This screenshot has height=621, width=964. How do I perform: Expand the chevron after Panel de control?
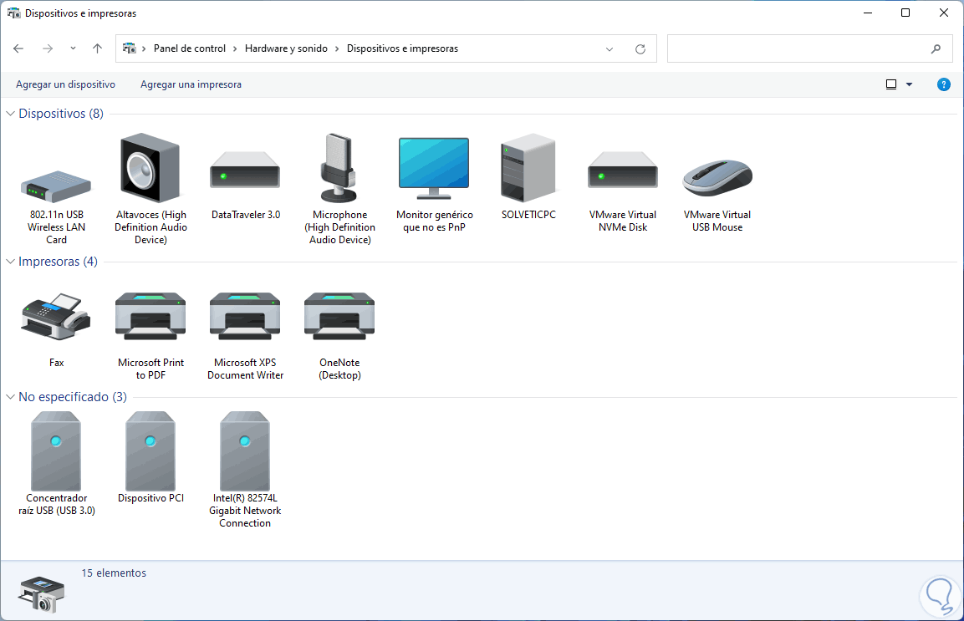[x=235, y=48]
